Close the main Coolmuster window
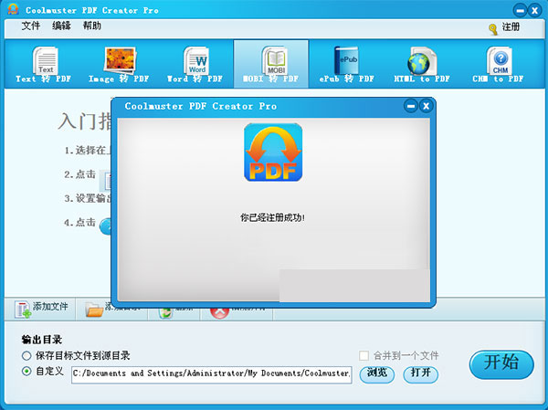The height and width of the screenshot is (410, 548). (x=534, y=10)
